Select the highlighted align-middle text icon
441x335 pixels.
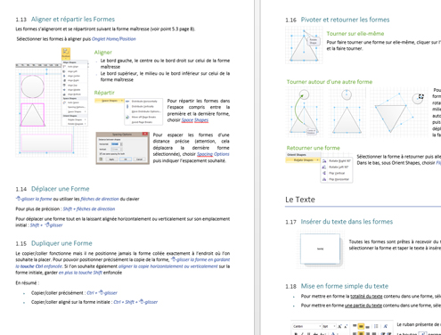361,326
